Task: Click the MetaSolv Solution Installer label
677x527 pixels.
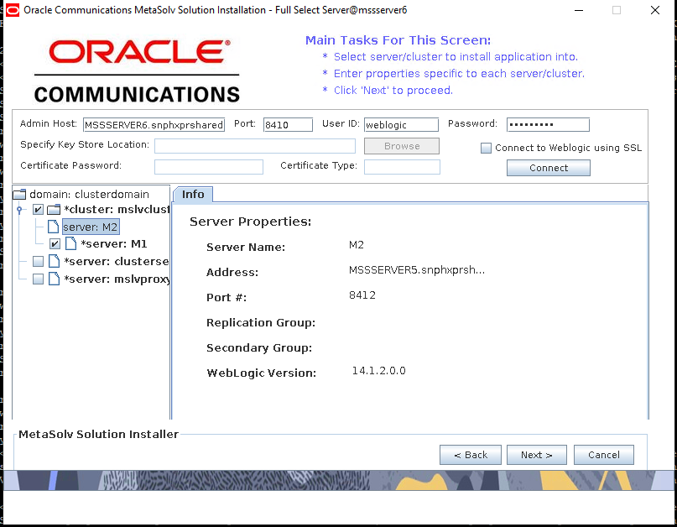Action: click(98, 434)
